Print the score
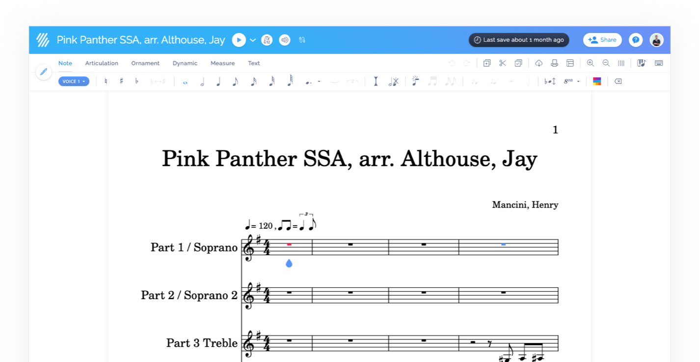Viewport: 700px width, 362px height. pos(554,63)
